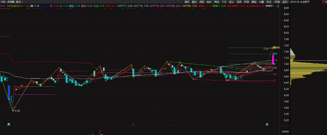Image resolution: width=327 pixels, height=135 pixels.
Task: Click the 市场平 status label
Action: point(269,6)
